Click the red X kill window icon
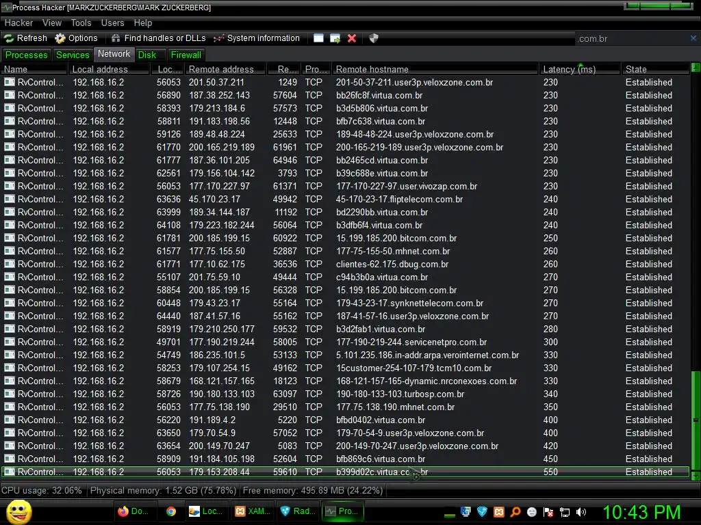This screenshot has width=701, height=525. pyautogui.click(x=352, y=38)
